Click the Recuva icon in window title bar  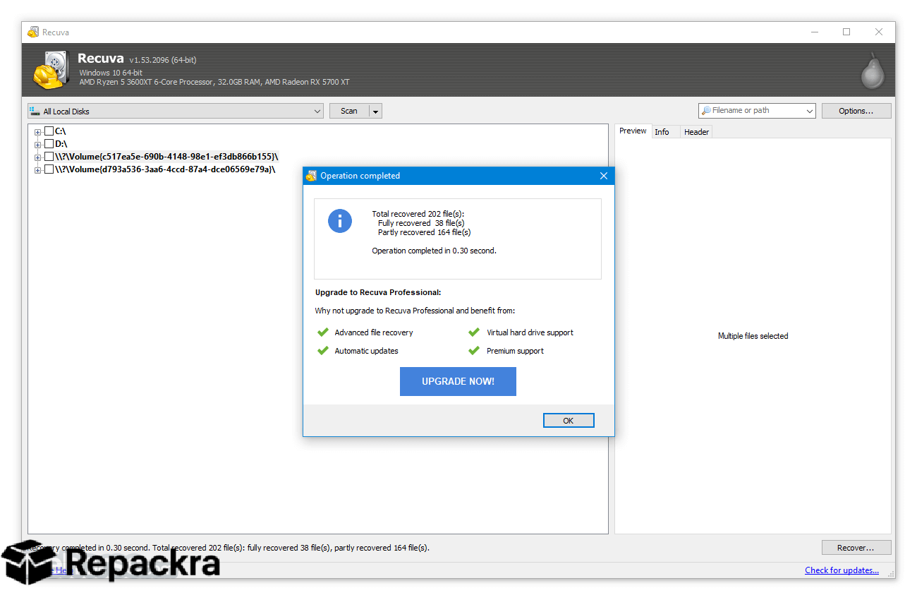[33, 32]
